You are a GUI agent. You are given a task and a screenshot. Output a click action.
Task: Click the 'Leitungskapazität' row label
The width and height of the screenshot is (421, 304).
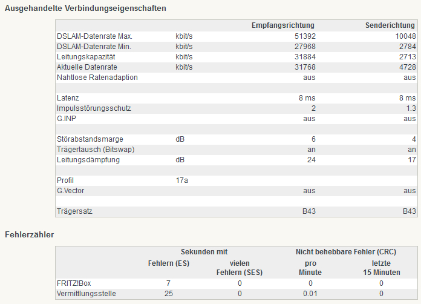click(x=86, y=57)
